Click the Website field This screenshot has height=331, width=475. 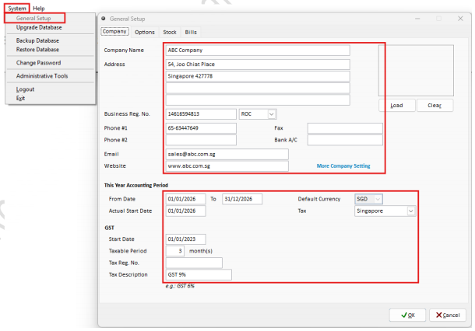pyautogui.click(x=227, y=166)
